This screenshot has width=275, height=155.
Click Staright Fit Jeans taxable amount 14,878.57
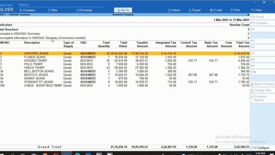point(141,82)
